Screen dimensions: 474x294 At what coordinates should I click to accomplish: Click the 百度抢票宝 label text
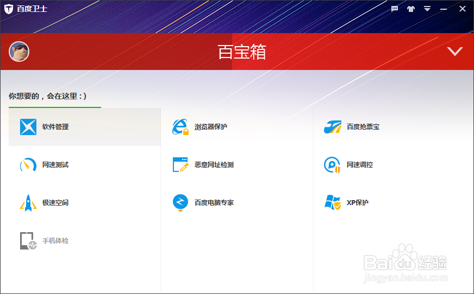pos(363,126)
